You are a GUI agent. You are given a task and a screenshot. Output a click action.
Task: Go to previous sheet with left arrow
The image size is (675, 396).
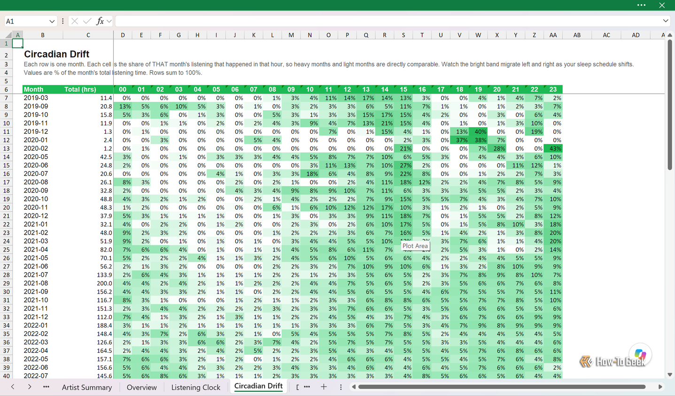(13, 387)
